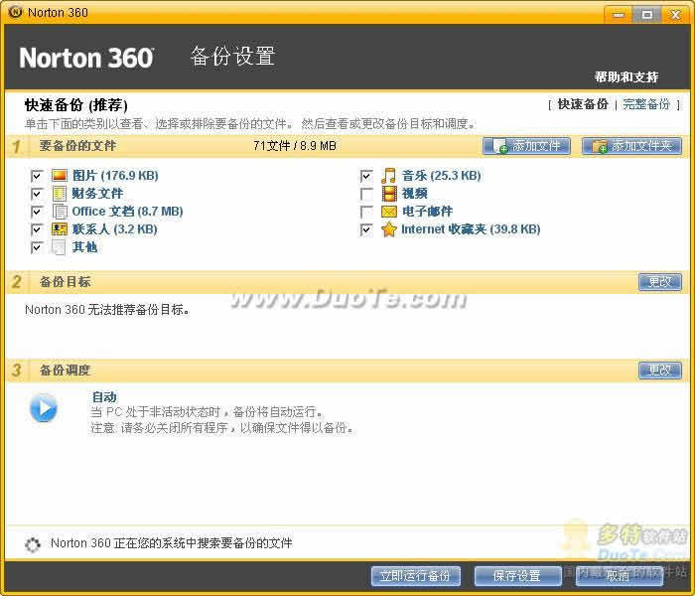
Task: Click 保存设置 button
Action: pos(517,576)
